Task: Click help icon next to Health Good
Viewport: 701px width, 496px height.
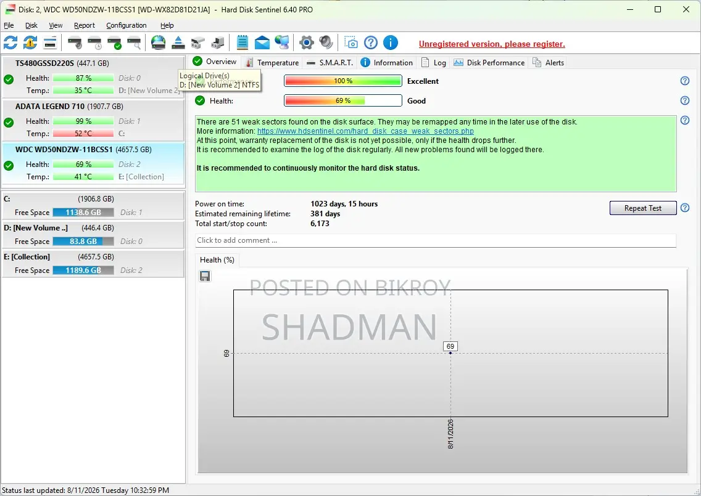Action: pyautogui.click(x=685, y=100)
